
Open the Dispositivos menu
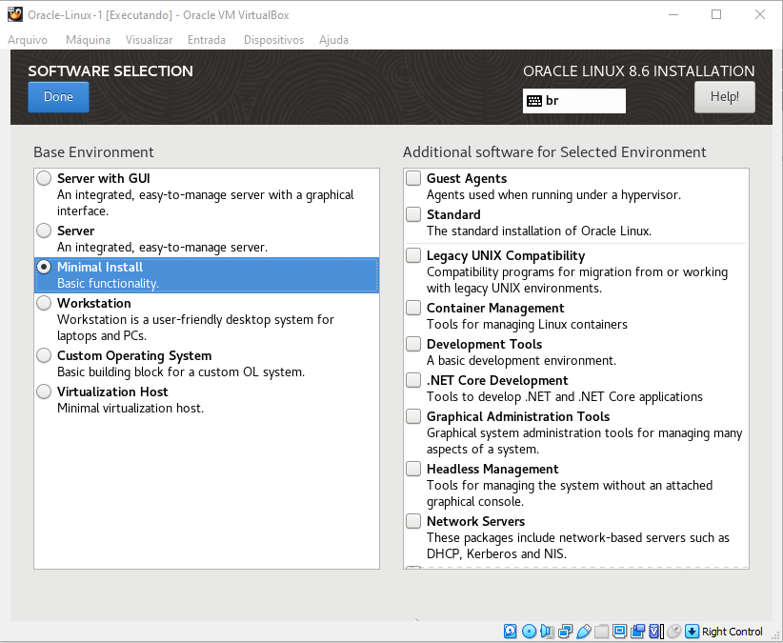click(273, 40)
